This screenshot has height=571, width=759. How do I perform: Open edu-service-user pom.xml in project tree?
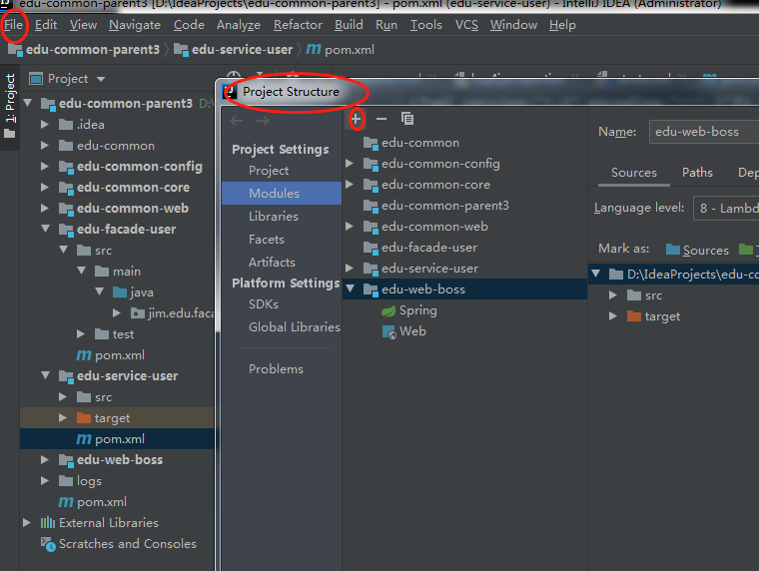(111, 439)
